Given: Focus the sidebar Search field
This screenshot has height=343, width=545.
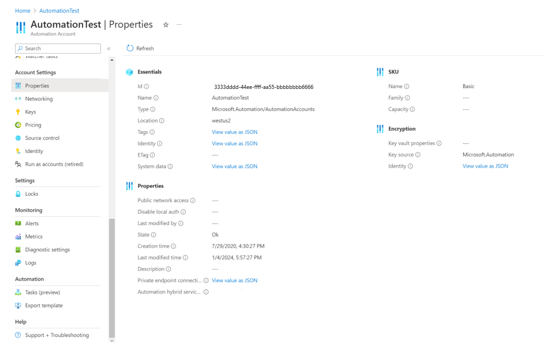Looking at the screenshot, I should 58,48.
